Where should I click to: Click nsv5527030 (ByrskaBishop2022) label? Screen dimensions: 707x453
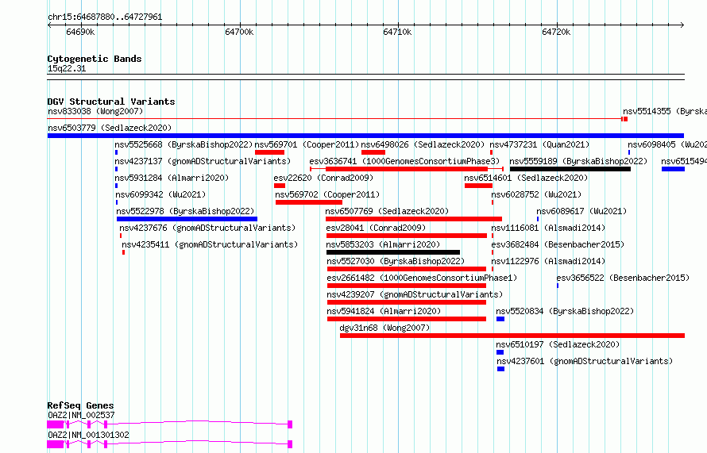tap(396, 261)
